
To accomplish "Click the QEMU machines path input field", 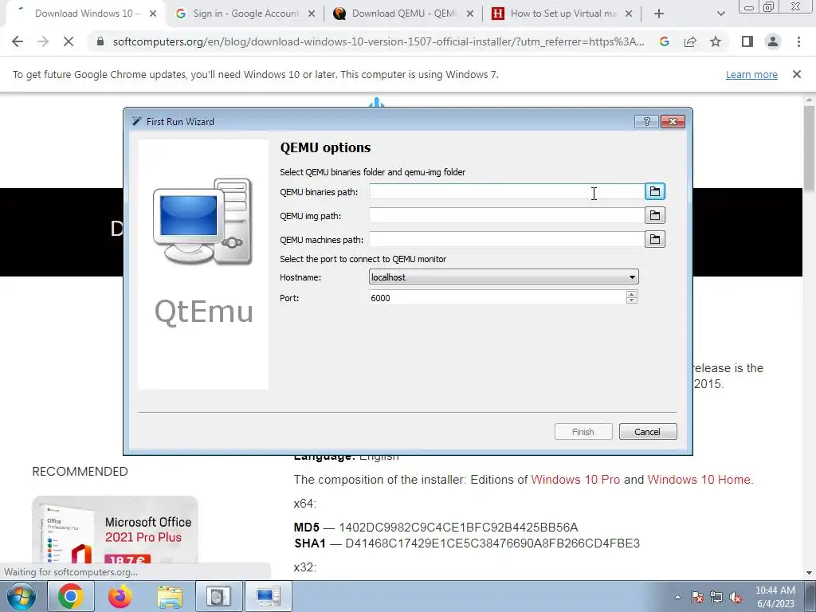I will point(506,239).
